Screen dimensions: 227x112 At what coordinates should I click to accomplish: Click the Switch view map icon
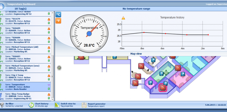(57, 105)
